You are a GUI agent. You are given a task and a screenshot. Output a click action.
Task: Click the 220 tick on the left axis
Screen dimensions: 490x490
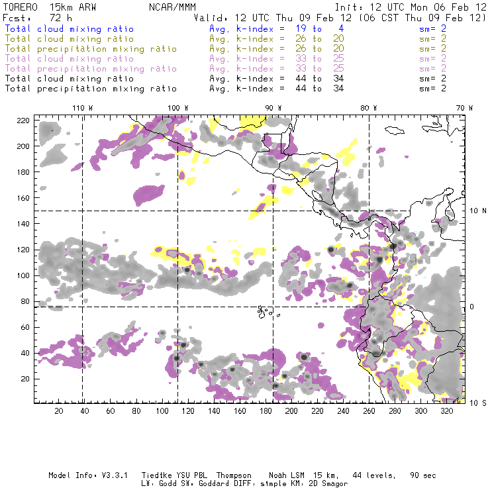point(24,121)
